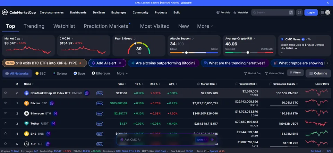Star XRP to add to watchlist
The height and width of the screenshot is (153, 333).
point(6,144)
